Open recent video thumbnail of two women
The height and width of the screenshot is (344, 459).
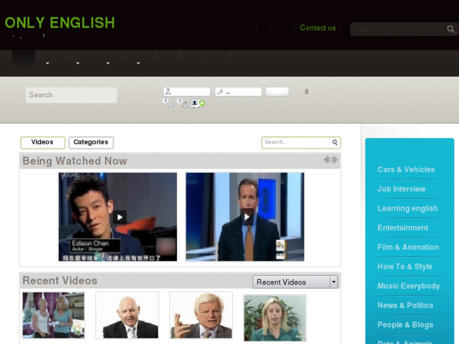(54, 315)
